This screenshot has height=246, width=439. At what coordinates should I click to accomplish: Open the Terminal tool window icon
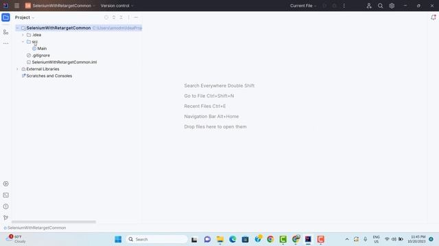5,195
